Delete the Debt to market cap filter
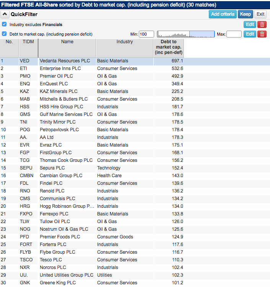The width and height of the screenshot is (270, 287). tap(262, 34)
